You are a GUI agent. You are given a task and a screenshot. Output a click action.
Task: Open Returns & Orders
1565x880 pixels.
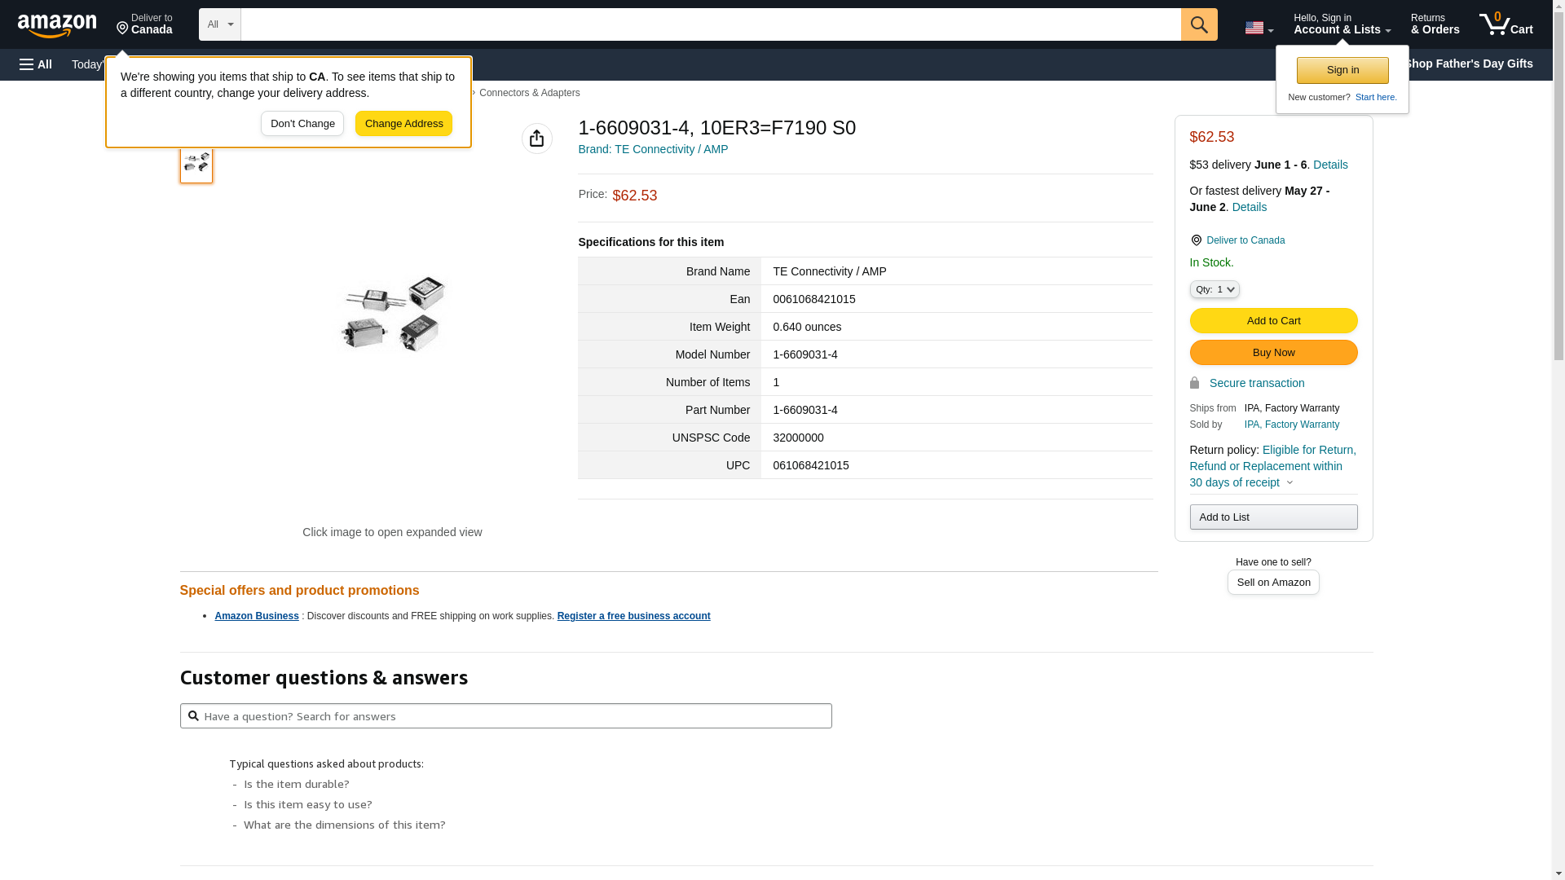coord(1435,24)
